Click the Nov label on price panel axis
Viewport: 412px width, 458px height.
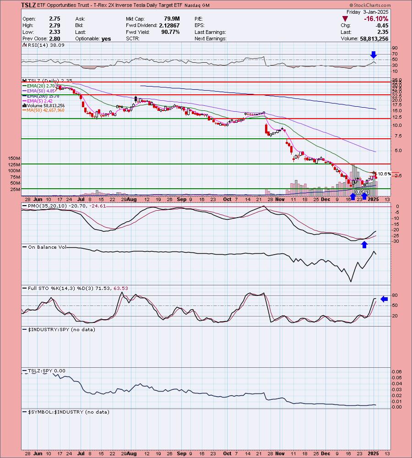click(x=280, y=199)
